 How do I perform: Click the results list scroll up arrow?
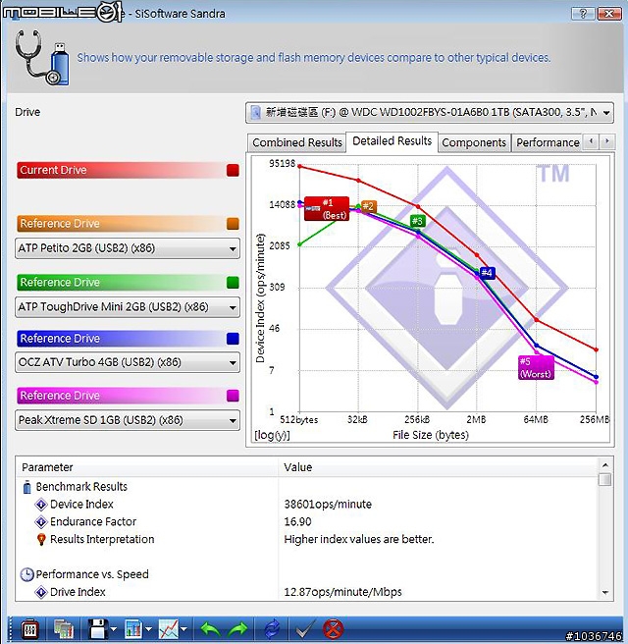click(605, 465)
